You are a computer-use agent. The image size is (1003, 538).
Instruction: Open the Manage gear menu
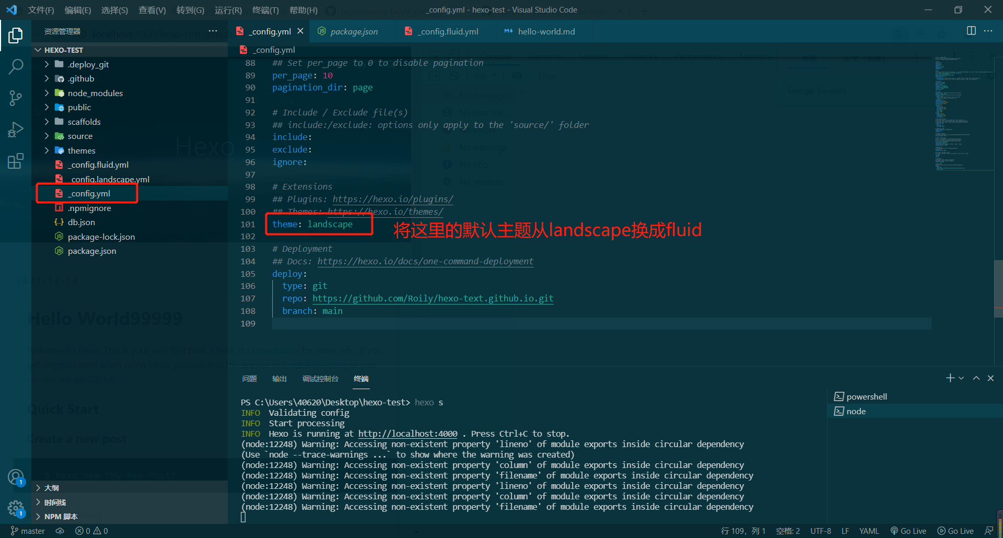click(x=16, y=508)
